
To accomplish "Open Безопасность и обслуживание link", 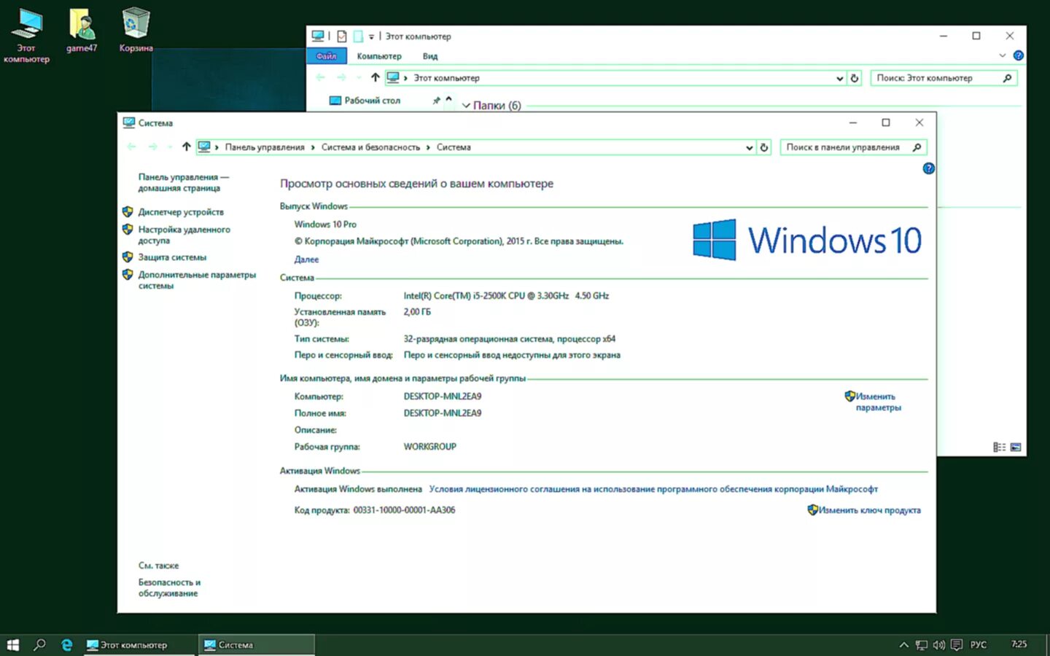I will tap(169, 587).
